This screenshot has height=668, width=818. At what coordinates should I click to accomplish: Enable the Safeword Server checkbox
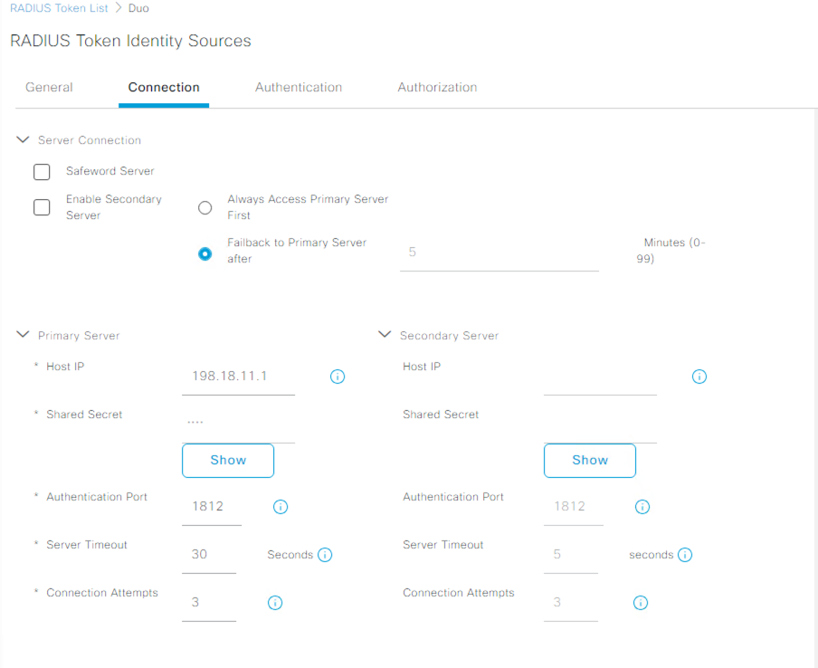41,172
